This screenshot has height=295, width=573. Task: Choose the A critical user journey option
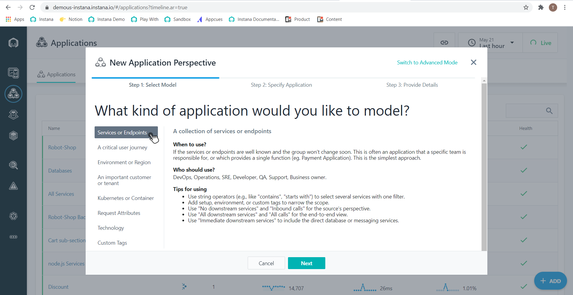coord(122,147)
